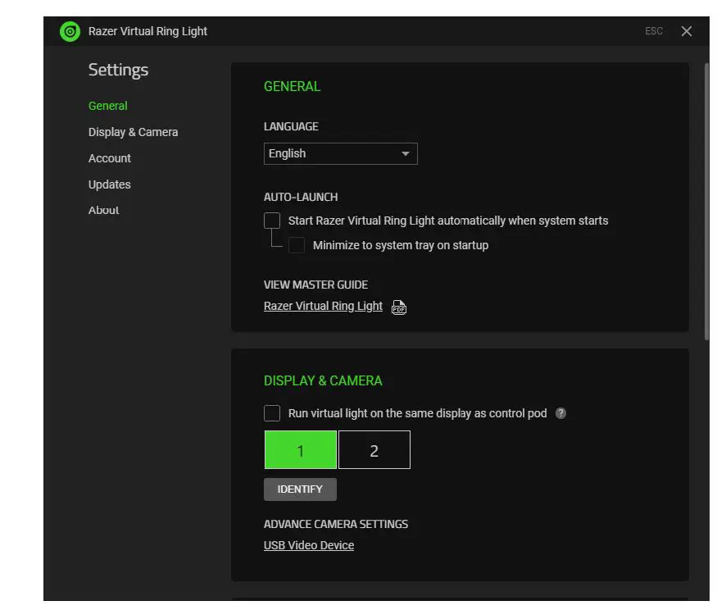726x610 pixels.
Task: Click the AUTO-LAUNCH label
Action: click(301, 198)
